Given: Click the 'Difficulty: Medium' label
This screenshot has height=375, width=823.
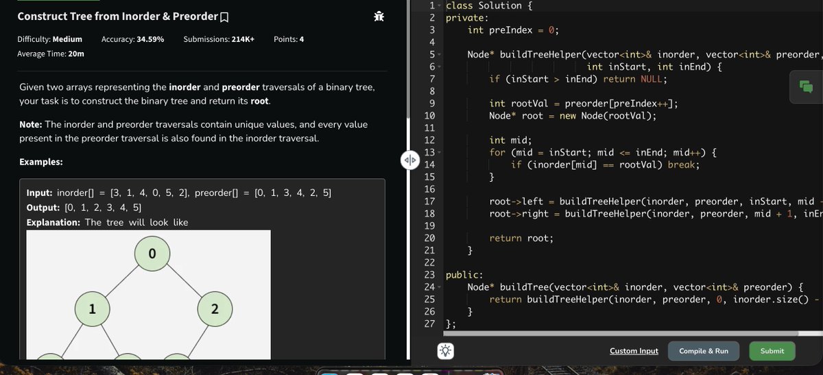Looking at the screenshot, I should (49, 40).
